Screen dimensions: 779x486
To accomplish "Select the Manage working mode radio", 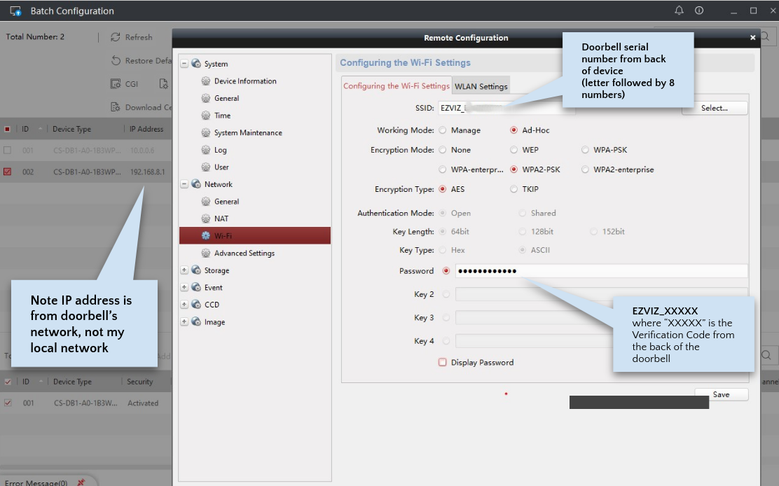I will [x=442, y=130].
